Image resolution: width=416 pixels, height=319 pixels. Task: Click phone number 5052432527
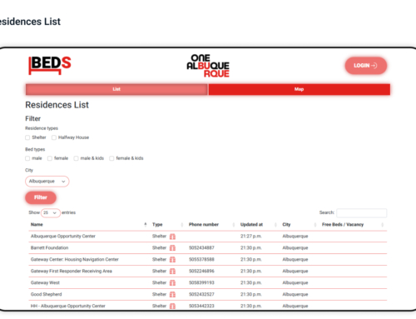point(201,295)
